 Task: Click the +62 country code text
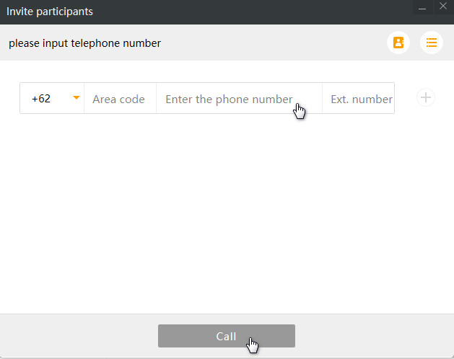(x=41, y=99)
